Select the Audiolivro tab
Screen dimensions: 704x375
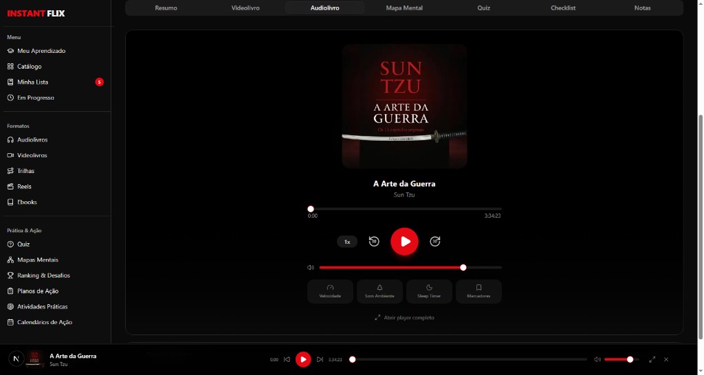pos(324,8)
